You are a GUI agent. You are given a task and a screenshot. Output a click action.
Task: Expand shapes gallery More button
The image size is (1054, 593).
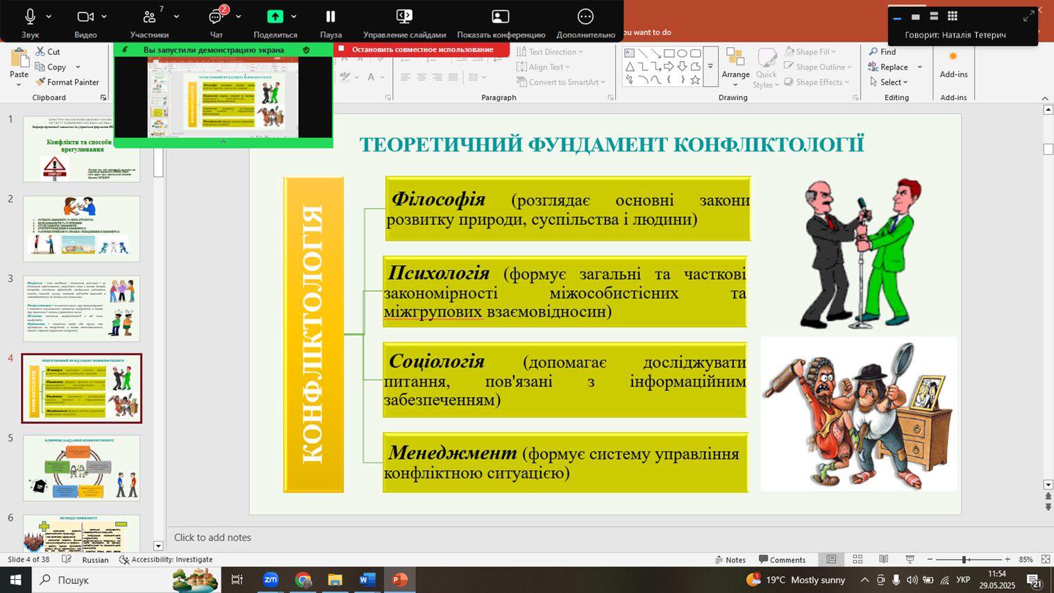tap(710, 67)
